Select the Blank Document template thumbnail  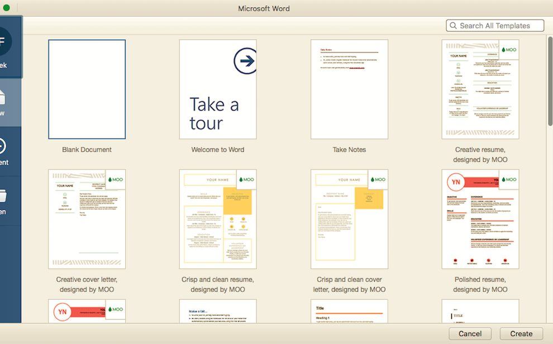[87, 89]
